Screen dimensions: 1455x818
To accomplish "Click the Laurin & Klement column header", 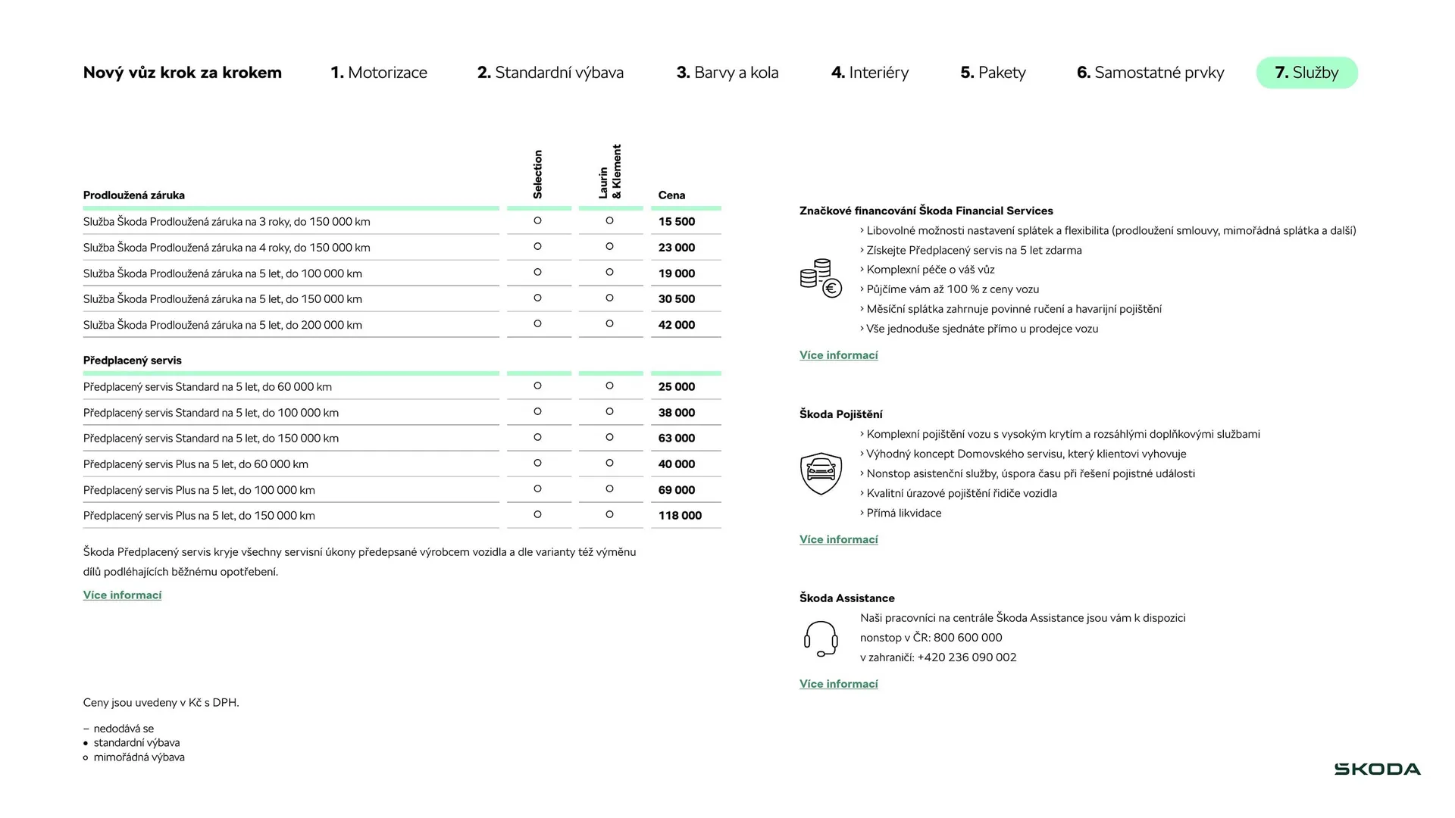I will coord(610,172).
